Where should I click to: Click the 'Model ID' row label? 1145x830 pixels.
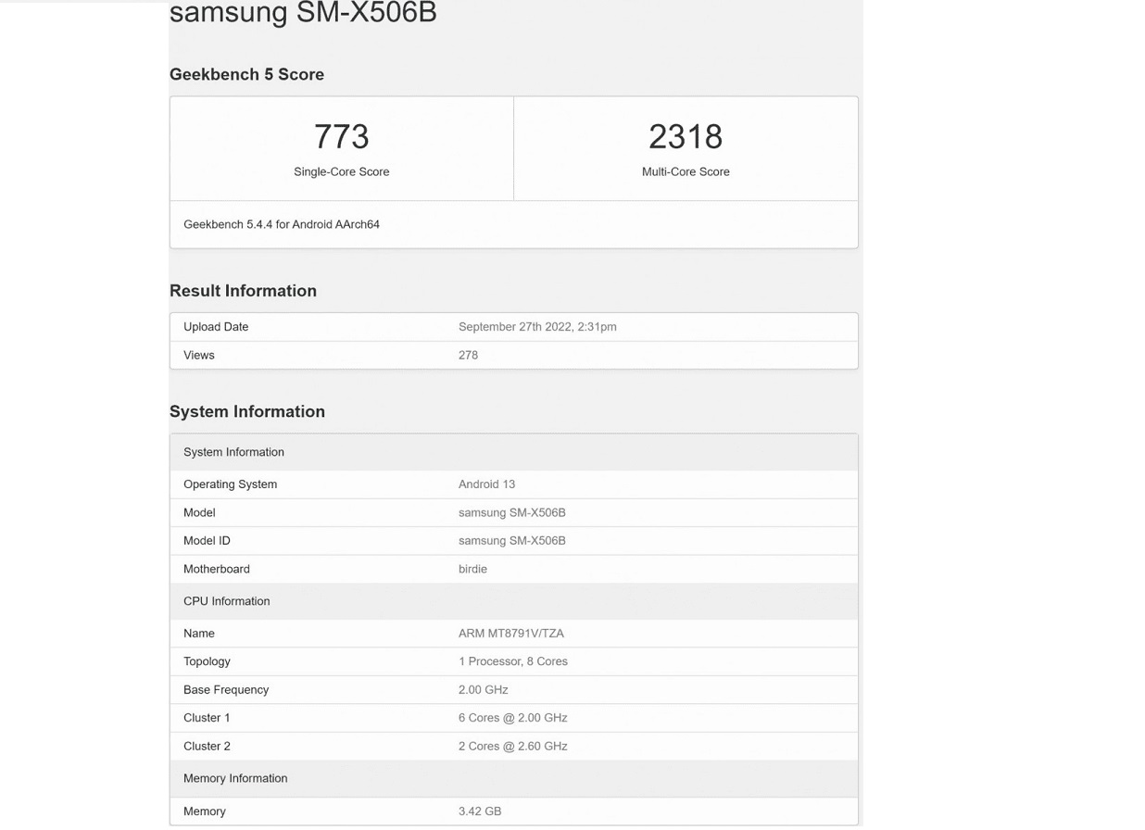click(207, 540)
